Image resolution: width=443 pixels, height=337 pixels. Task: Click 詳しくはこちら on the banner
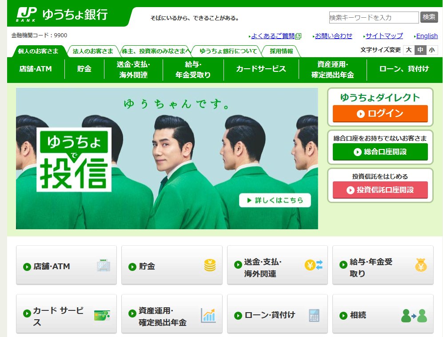tap(275, 200)
